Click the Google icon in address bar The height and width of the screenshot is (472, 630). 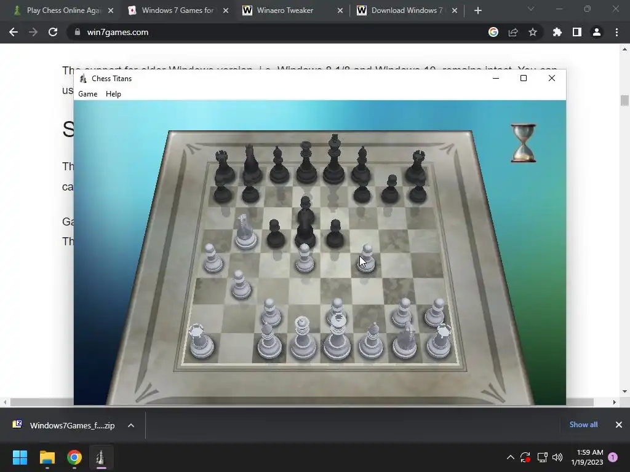point(493,32)
